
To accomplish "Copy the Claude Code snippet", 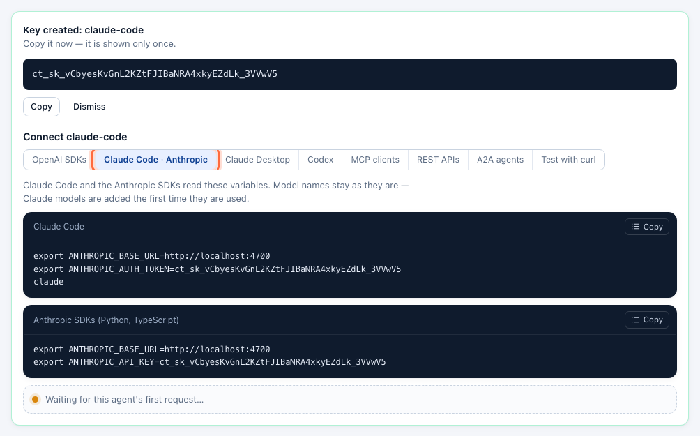I will 647,227.
